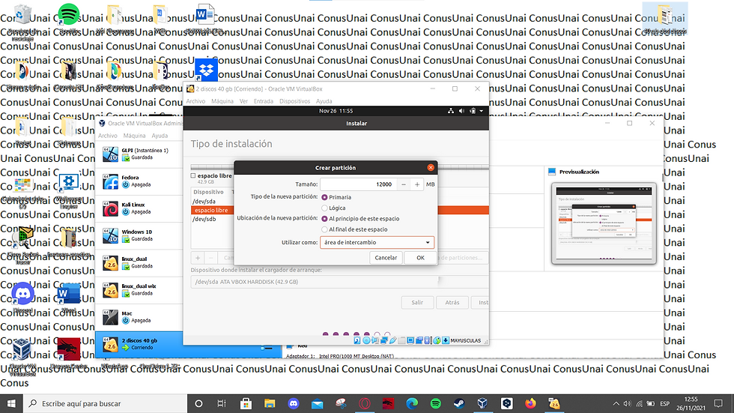Increase Tamaño with plus button
Image resolution: width=734 pixels, height=413 pixels.
tap(417, 184)
